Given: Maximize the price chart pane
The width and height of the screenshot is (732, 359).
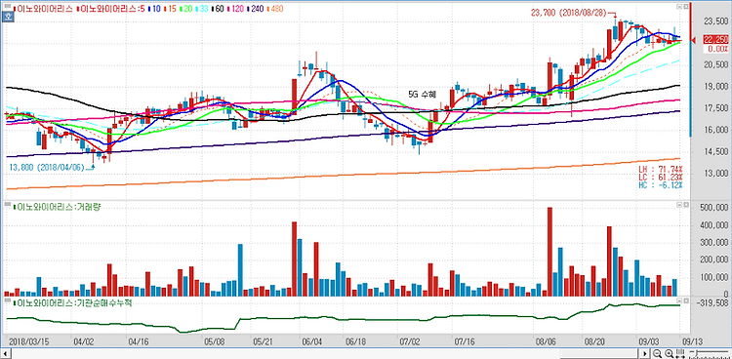Looking at the screenshot, I should tap(686, 7).
